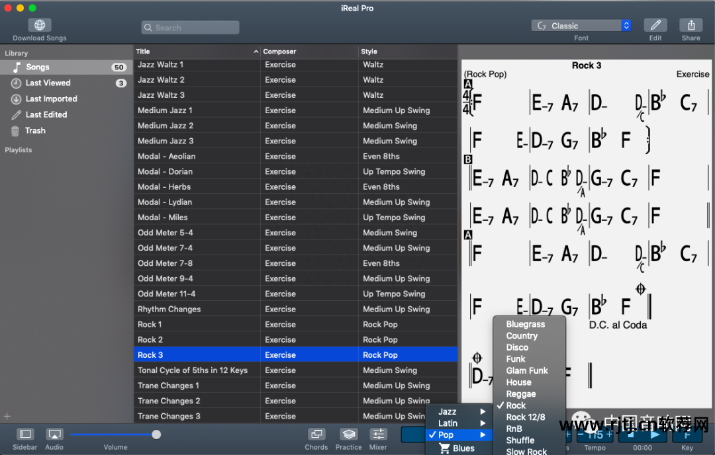The image size is (715, 455).
Task: Click the Share icon in toolbar
Action: (691, 26)
